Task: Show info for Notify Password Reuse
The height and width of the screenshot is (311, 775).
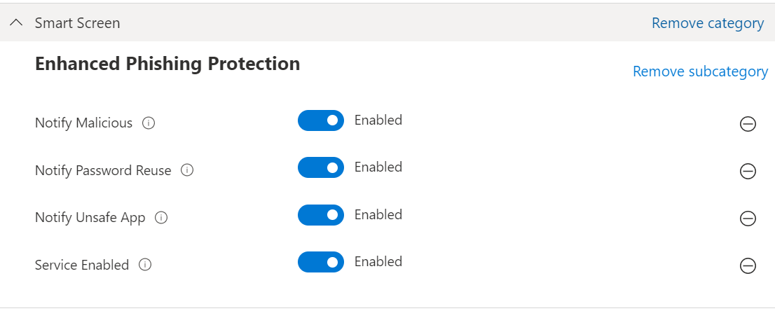Action: click(x=187, y=170)
